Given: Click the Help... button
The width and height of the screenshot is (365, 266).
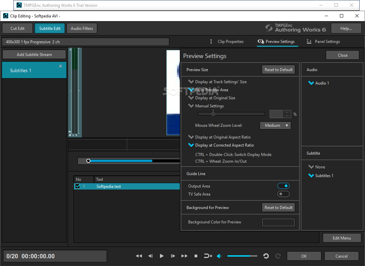Looking at the screenshot, I should (x=346, y=29).
